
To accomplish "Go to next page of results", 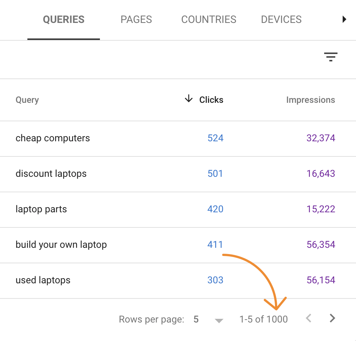I will click(332, 318).
